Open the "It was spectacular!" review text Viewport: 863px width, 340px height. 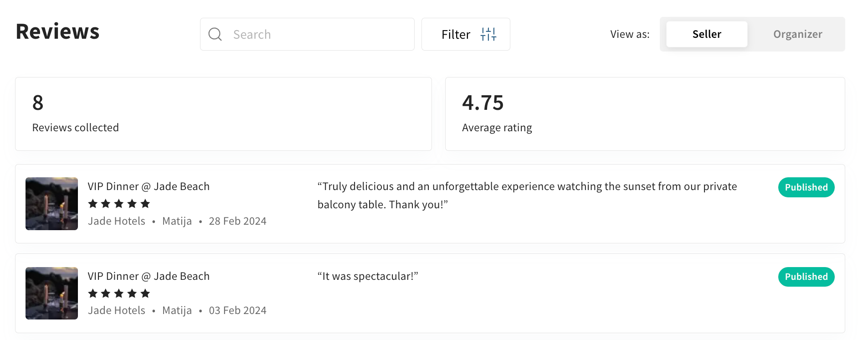coord(368,276)
